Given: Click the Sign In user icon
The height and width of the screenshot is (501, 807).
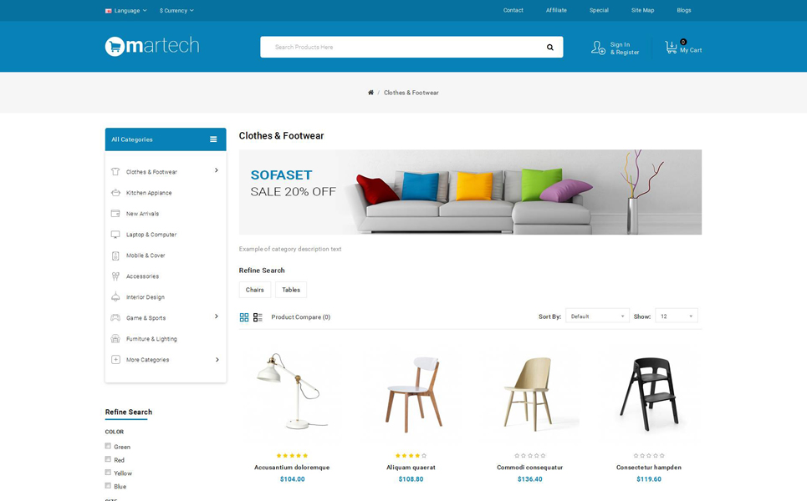Looking at the screenshot, I should [x=598, y=48].
